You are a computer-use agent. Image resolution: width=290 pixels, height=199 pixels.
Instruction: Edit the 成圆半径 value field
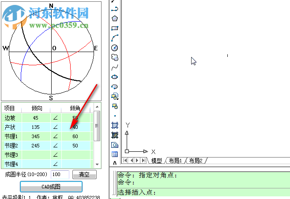60,174
